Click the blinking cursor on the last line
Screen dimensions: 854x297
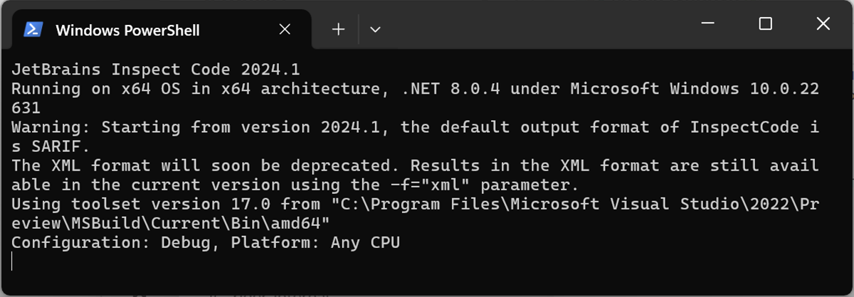(x=13, y=261)
